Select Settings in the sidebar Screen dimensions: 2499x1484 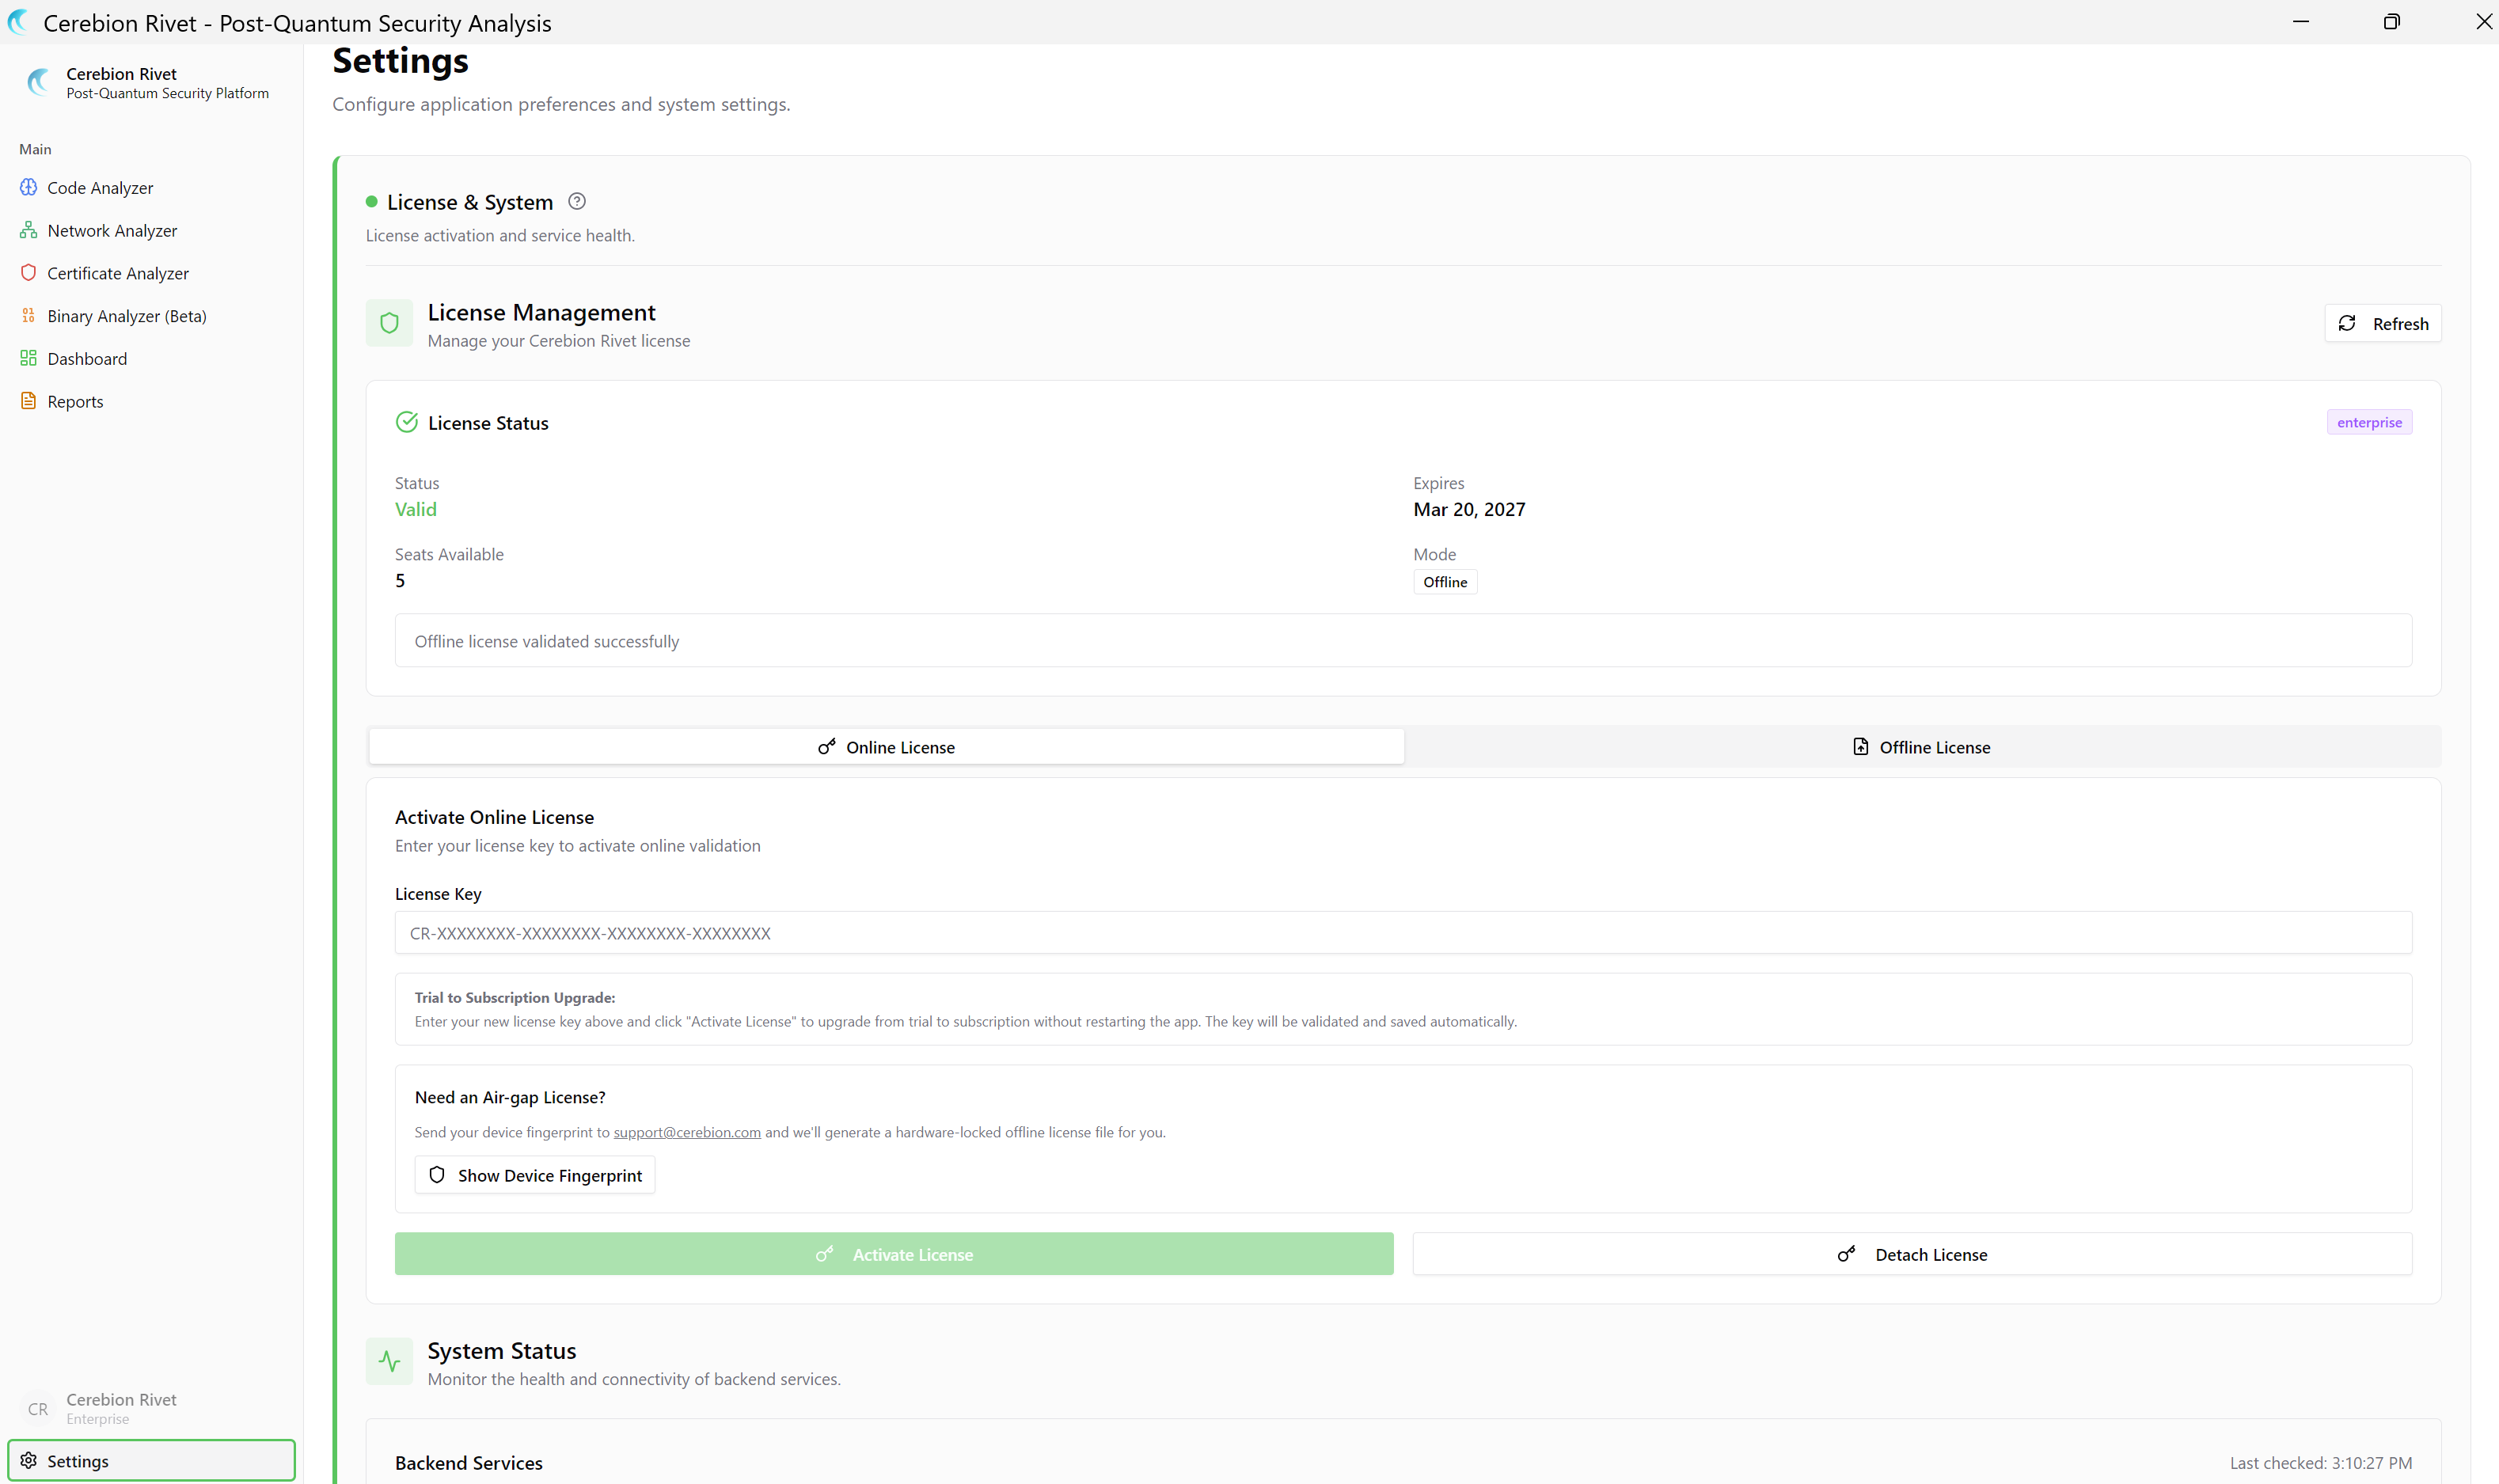152,1460
